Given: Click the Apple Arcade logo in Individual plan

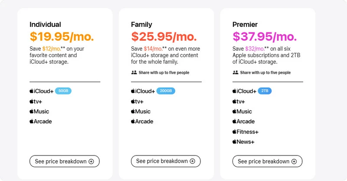Looking at the screenshot, I should [40, 121].
